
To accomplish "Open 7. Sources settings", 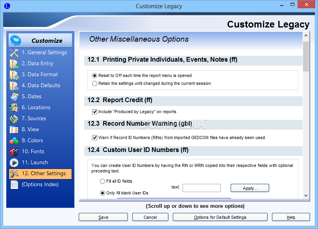I will [x=34, y=118].
